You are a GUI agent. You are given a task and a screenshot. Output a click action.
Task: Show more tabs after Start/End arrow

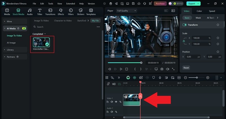coord(88,20)
